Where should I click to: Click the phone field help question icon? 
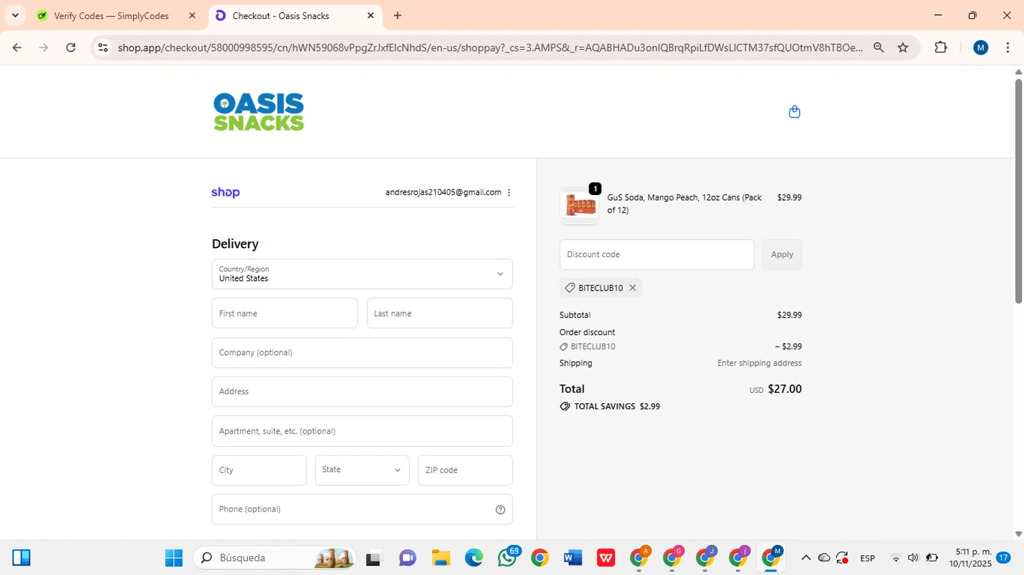pos(500,510)
